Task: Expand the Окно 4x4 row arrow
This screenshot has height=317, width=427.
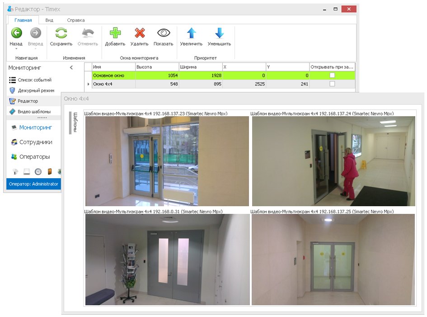Action: 88,84
